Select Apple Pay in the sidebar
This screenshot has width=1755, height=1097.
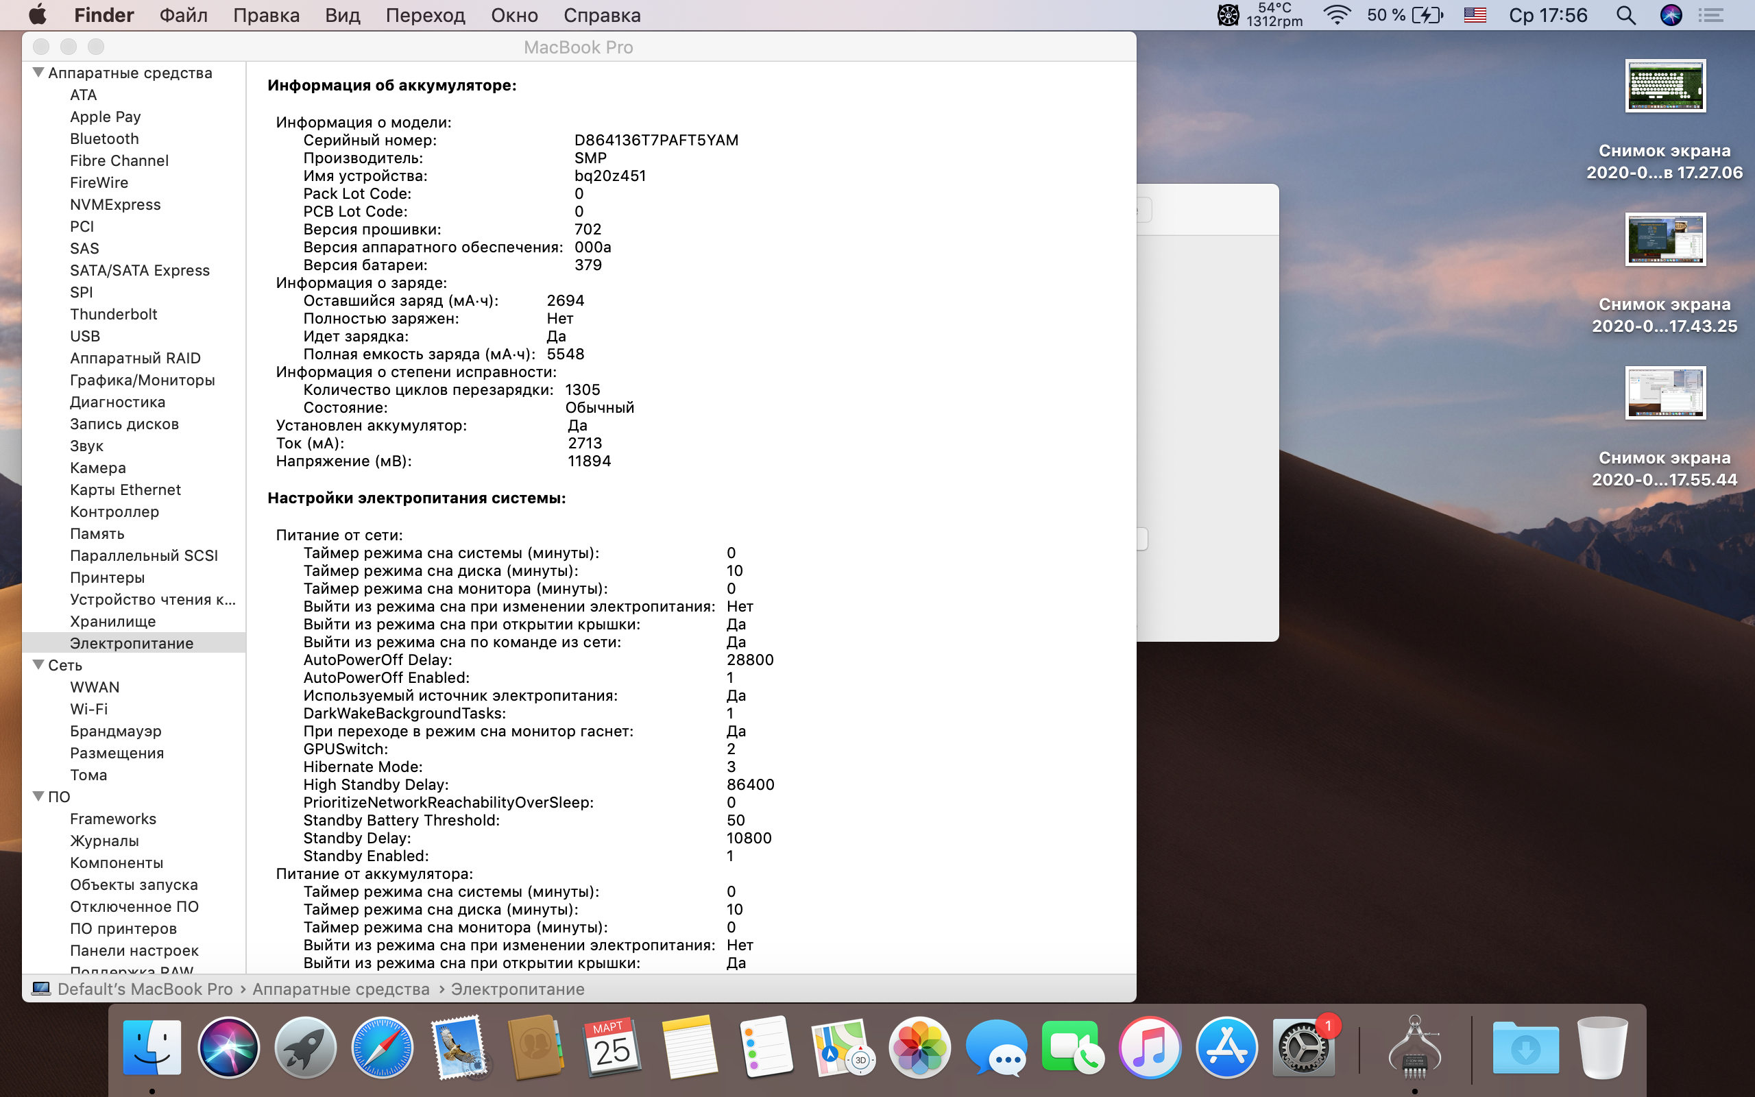(x=105, y=117)
